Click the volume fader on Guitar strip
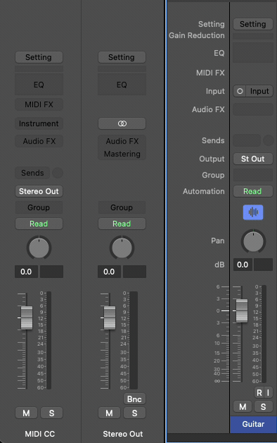The height and width of the screenshot is (443, 277). pos(242,311)
